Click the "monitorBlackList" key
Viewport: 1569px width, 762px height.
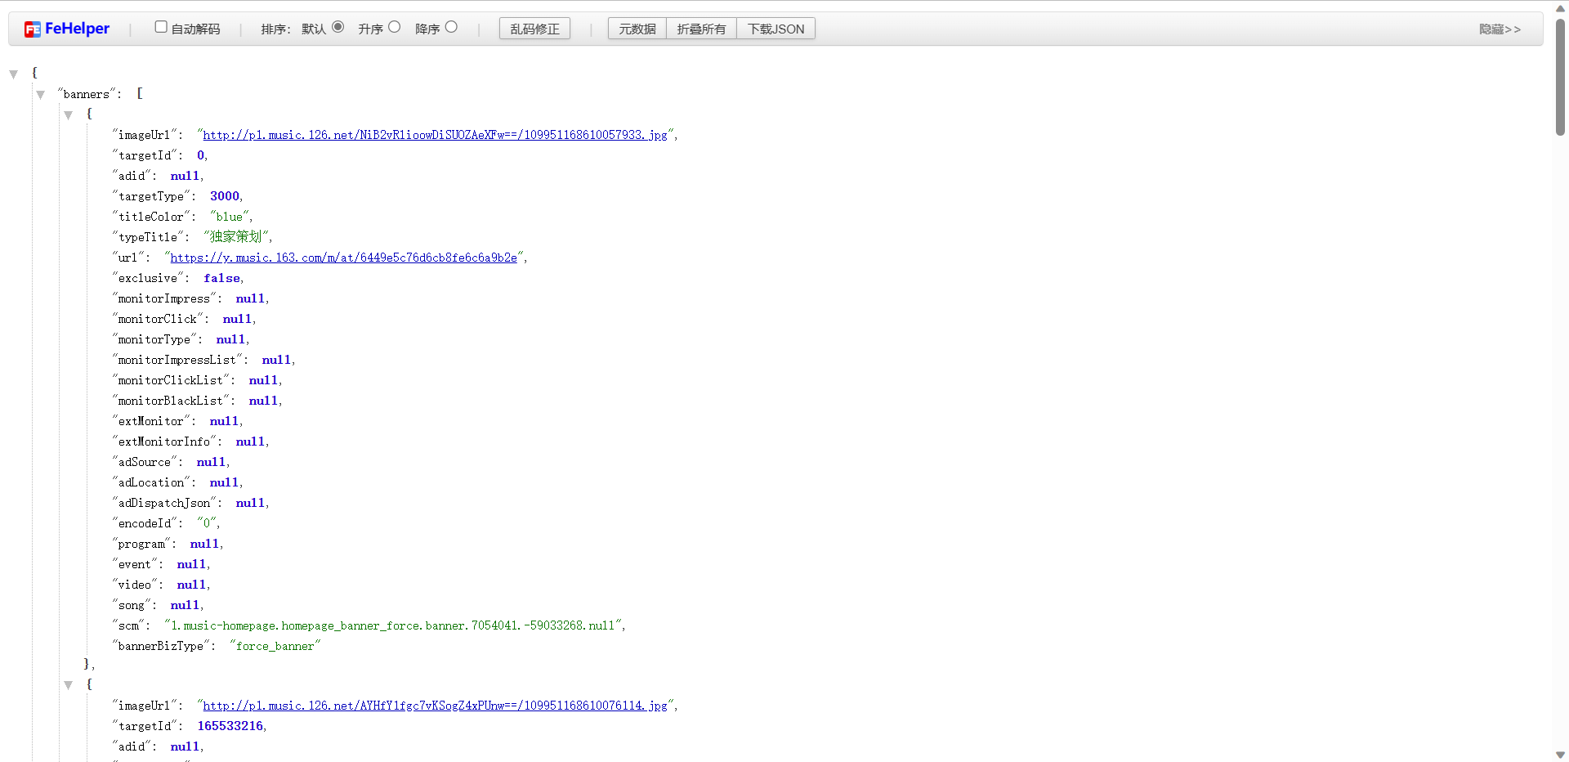[x=171, y=401]
